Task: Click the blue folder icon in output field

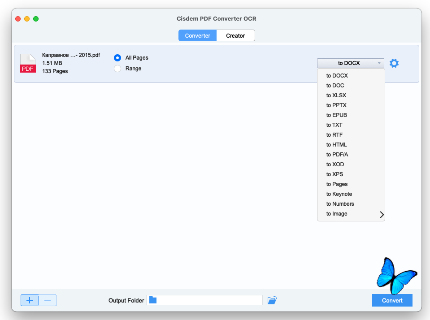Action: click(x=153, y=300)
